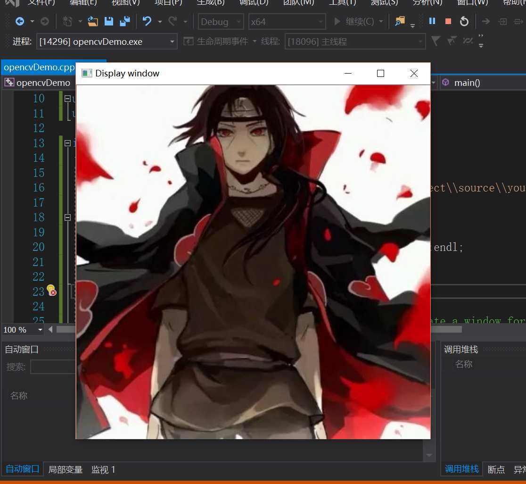Open the debug toolbar overflow options

[x=412, y=26]
